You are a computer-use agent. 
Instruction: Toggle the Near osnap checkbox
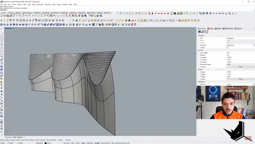[5, 140]
